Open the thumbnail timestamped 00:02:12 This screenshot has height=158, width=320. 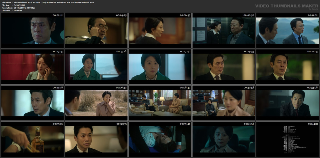click(32, 30)
